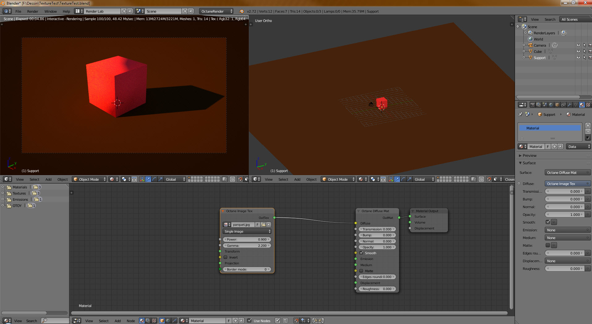Open the render engine OctaneRender dropdown
Screen dimensions: 592x324
pos(216,11)
